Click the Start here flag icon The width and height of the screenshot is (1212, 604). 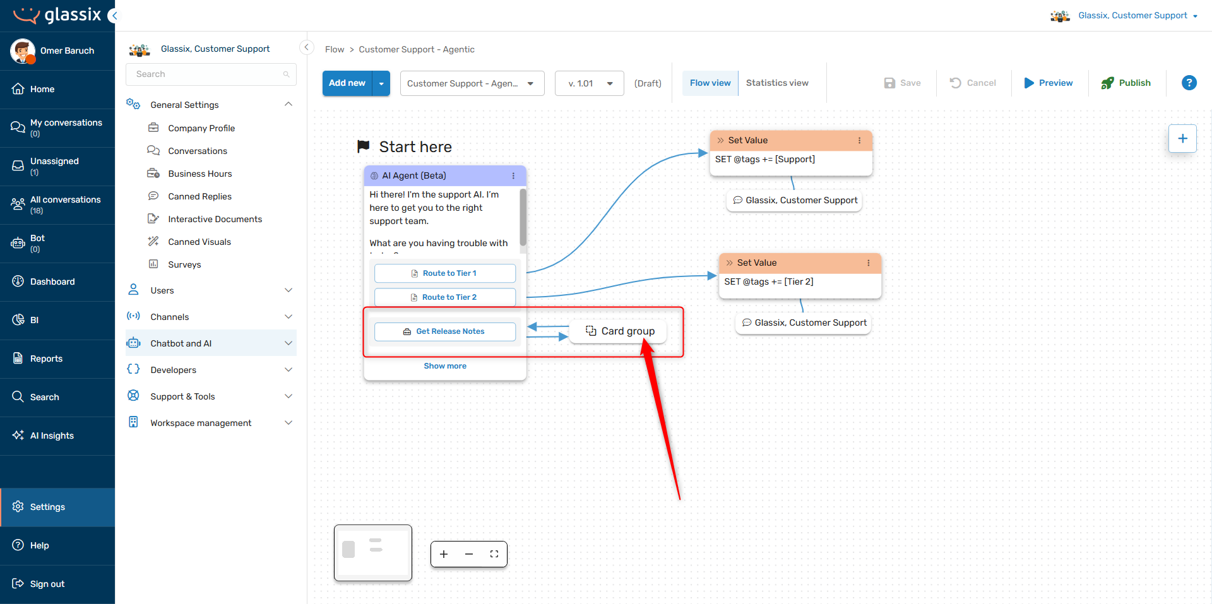point(364,146)
